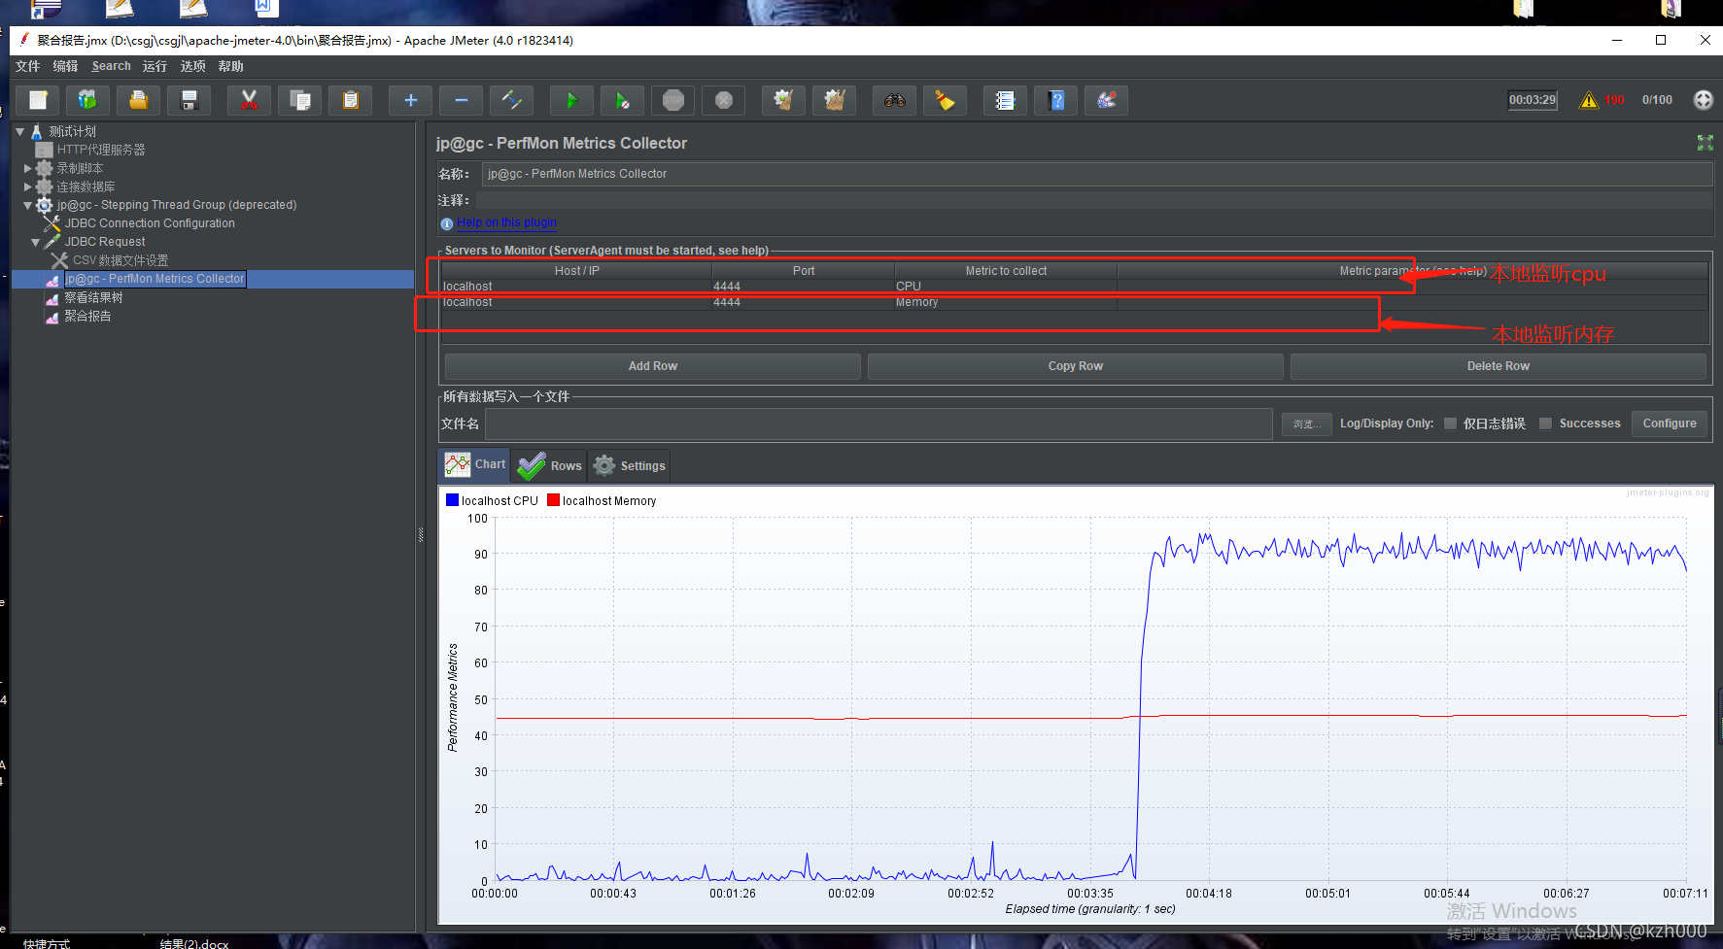Click the Plugins Manager icon
The image size is (1723, 949).
pyautogui.click(x=1107, y=100)
